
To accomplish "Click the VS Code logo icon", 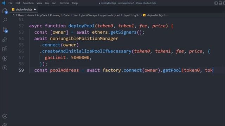I will [x=4, y=3].
